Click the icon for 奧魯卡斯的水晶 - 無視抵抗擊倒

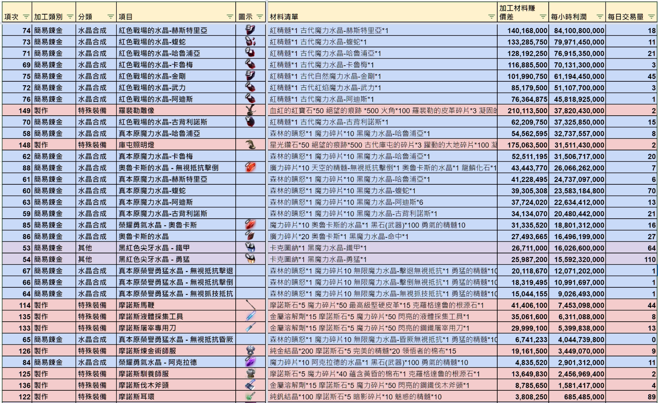(x=250, y=168)
